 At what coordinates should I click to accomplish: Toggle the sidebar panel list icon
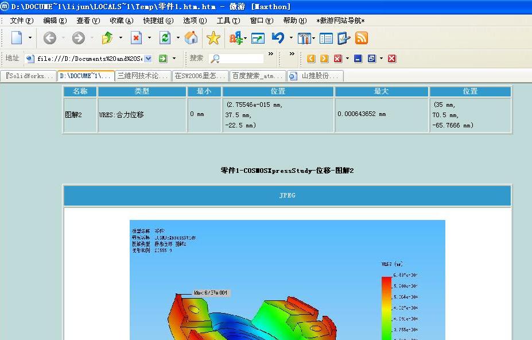(x=326, y=38)
